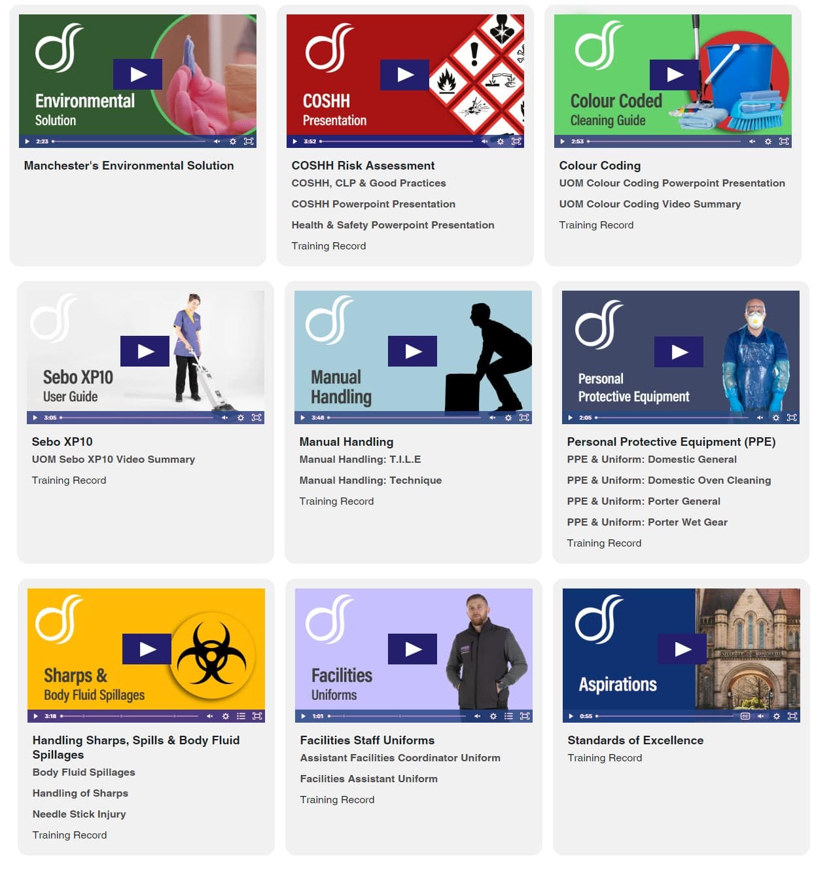Open the Needle Stick Injury link
This screenshot has width=831, height=885.
coord(79,814)
